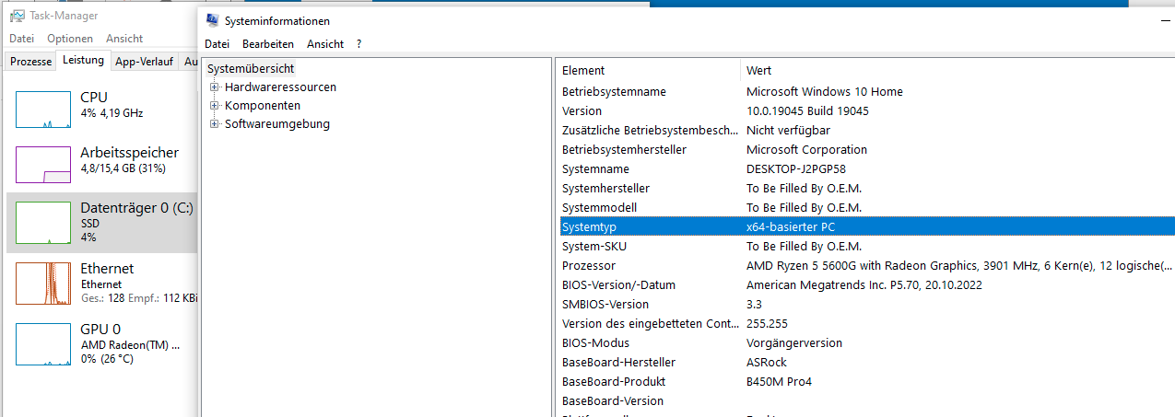Switch to the App-Verlauf tab
This screenshot has width=1175, height=417.
pyautogui.click(x=145, y=62)
